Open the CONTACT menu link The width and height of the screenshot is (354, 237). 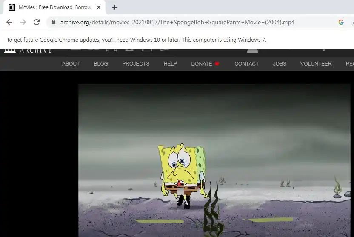[246, 64]
